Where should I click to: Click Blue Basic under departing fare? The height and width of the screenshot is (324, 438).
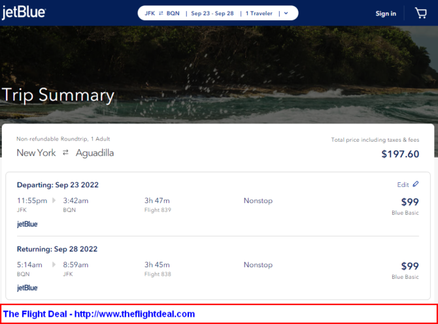(405, 213)
